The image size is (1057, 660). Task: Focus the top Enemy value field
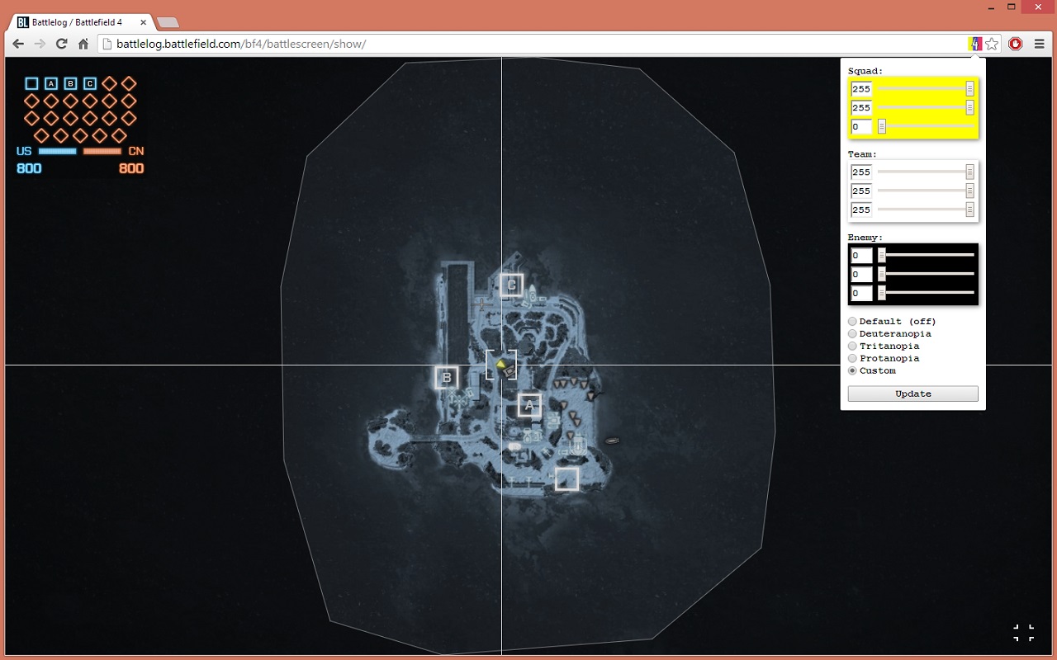pos(861,255)
